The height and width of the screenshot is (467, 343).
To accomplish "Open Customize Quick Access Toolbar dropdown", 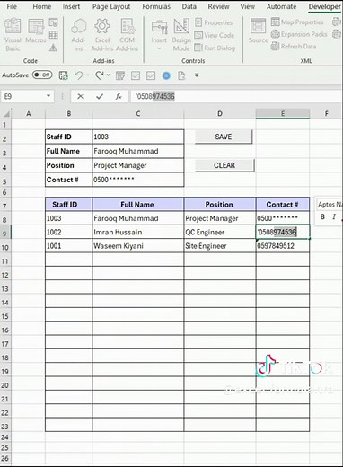I will [x=197, y=75].
